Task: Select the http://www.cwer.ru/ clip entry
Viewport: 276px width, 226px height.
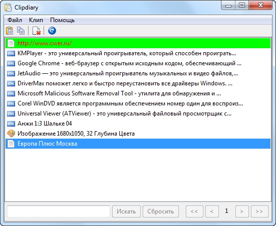Action: (138, 43)
